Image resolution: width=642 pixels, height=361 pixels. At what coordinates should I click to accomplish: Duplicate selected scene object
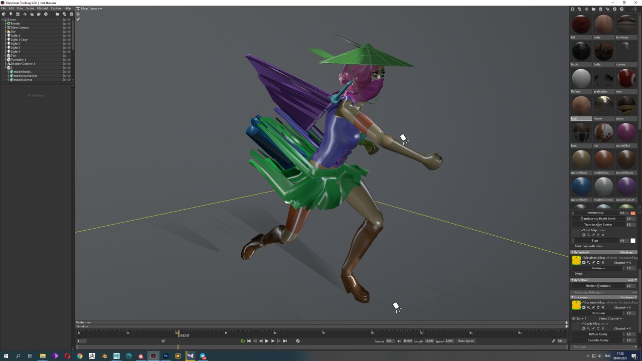64,14
